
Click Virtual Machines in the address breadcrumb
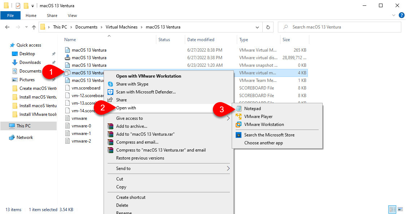tap(122, 27)
